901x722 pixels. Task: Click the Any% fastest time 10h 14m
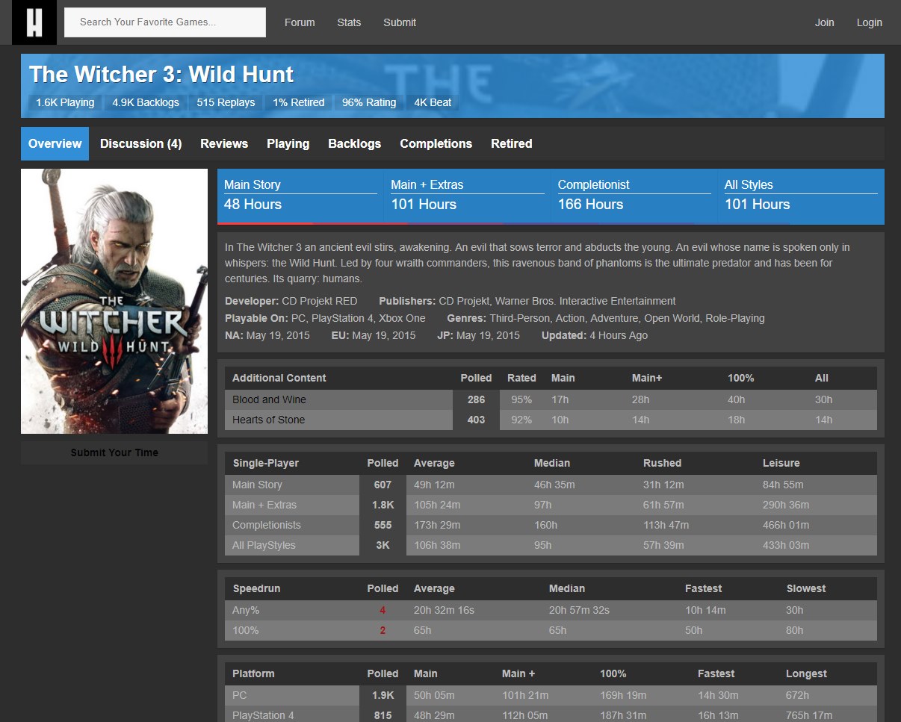[705, 610]
